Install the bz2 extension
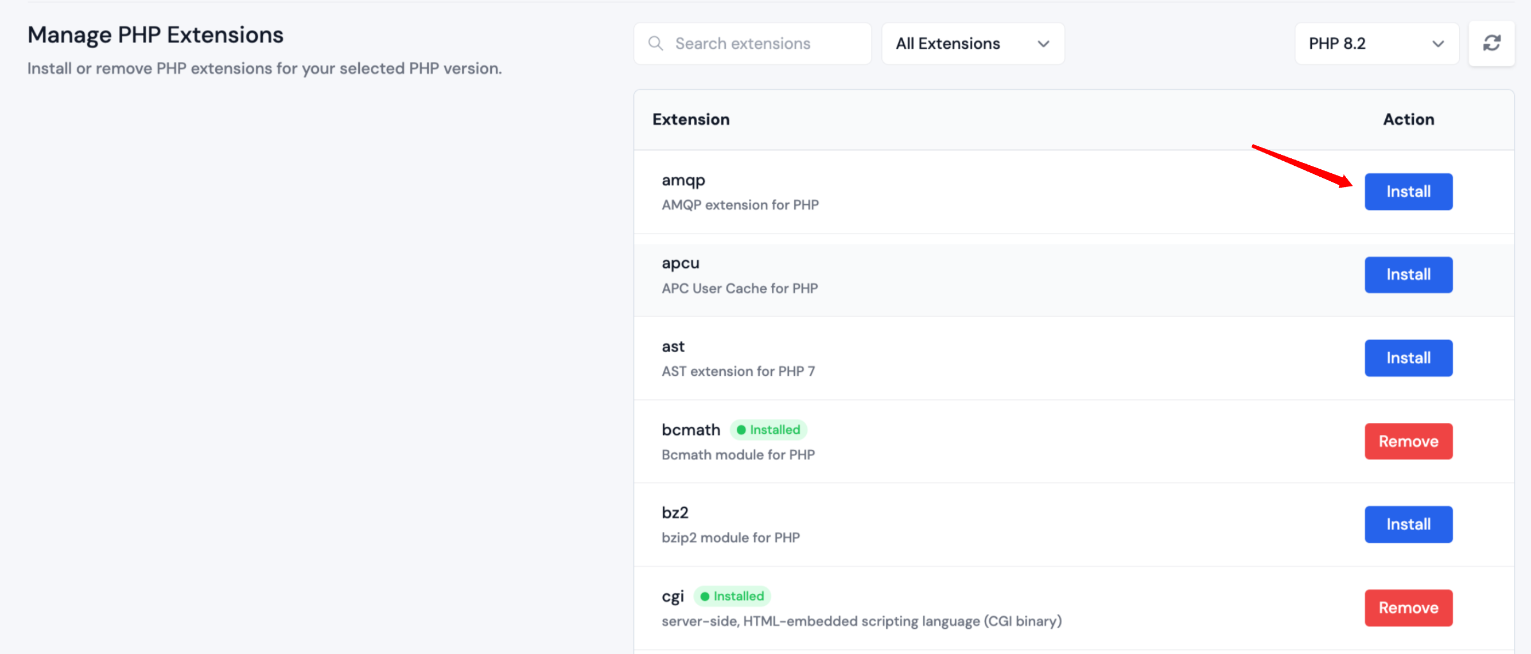1531x654 pixels. click(x=1409, y=524)
